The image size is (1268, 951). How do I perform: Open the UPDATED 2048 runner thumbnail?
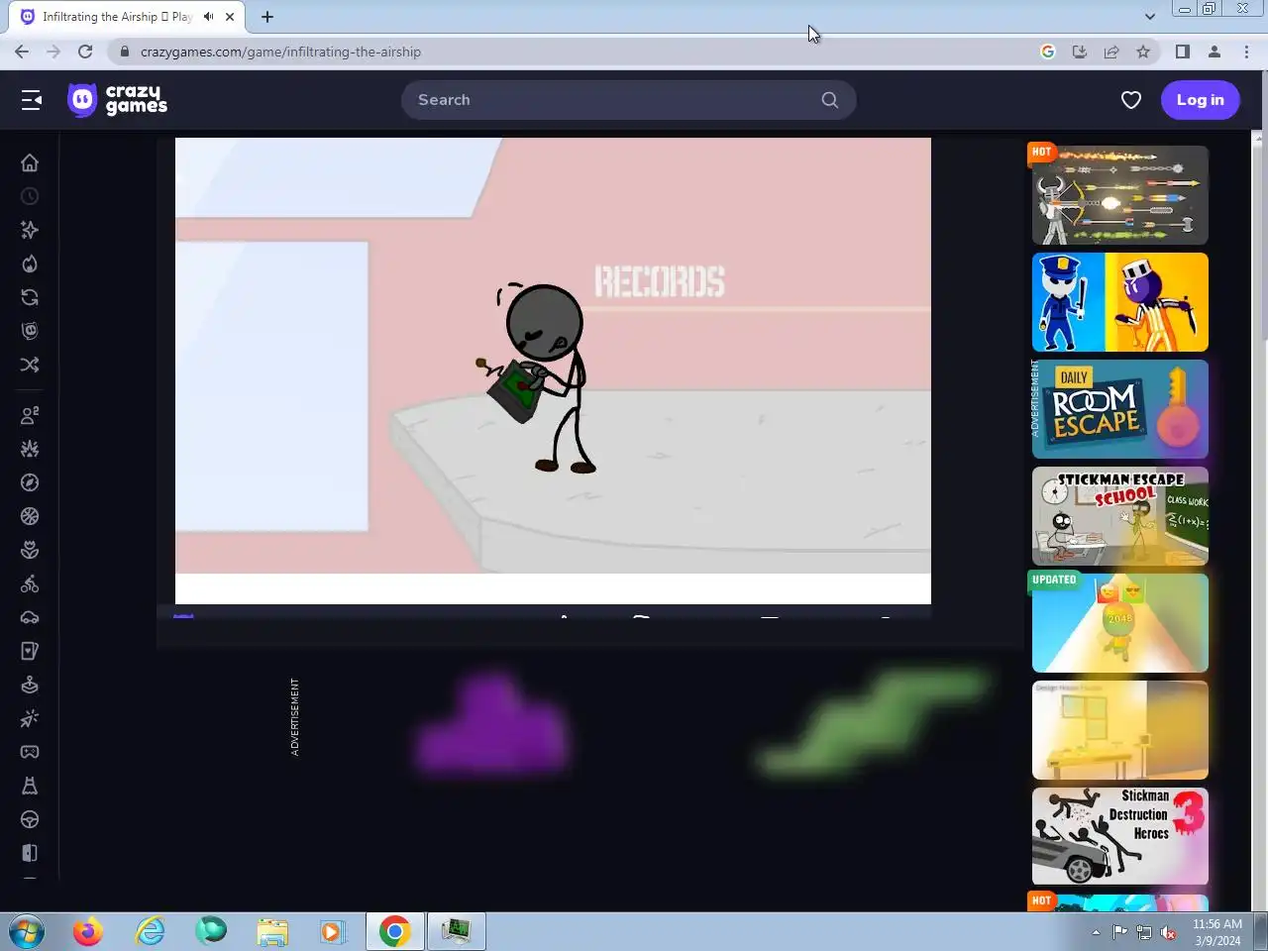click(x=1119, y=623)
